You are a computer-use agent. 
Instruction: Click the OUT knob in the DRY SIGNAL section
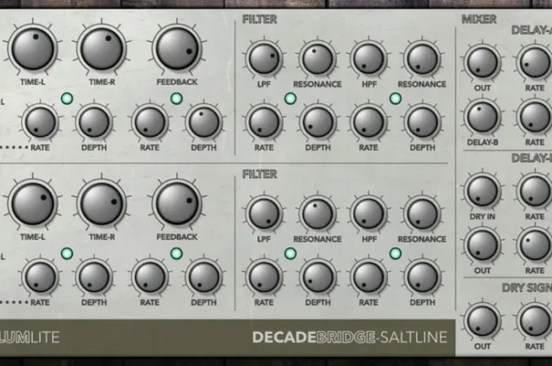pyautogui.click(x=482, y=320)
